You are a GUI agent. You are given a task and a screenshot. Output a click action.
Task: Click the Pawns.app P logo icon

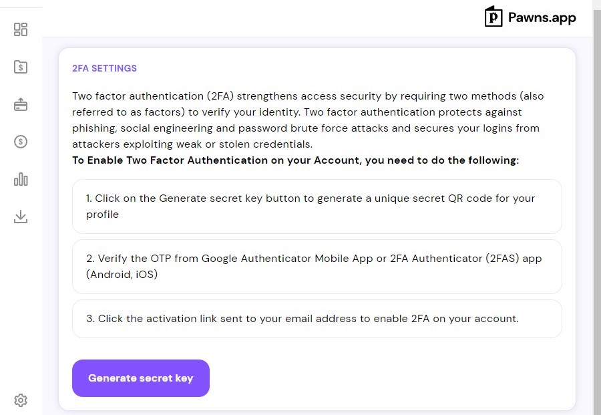coord(493,17)
